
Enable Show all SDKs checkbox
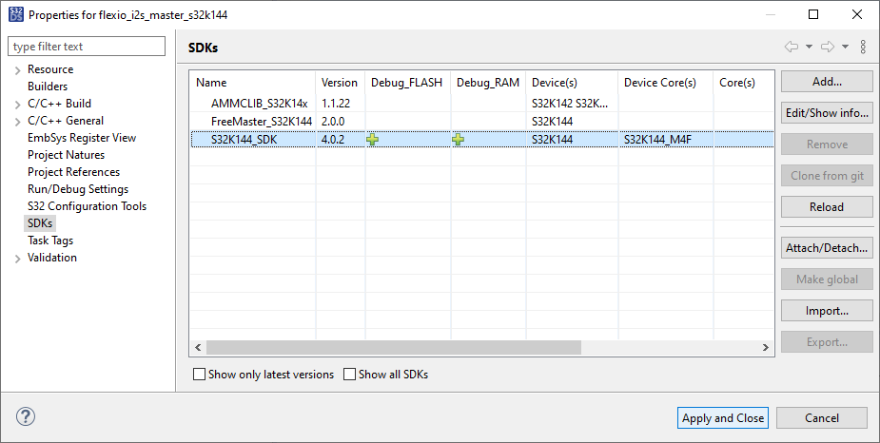click(349, 374)
